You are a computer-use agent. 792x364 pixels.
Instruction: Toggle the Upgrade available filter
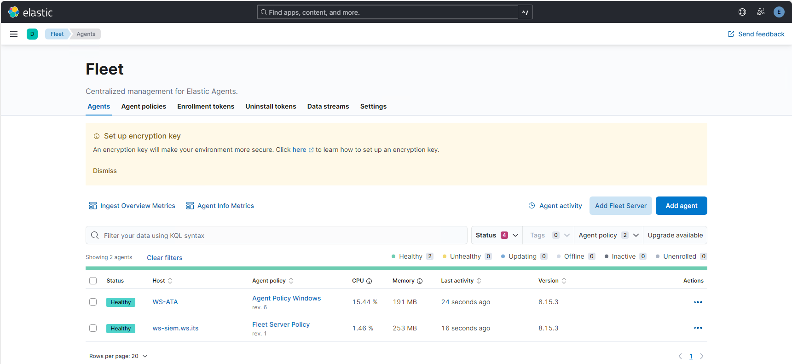tap(675, 235)
